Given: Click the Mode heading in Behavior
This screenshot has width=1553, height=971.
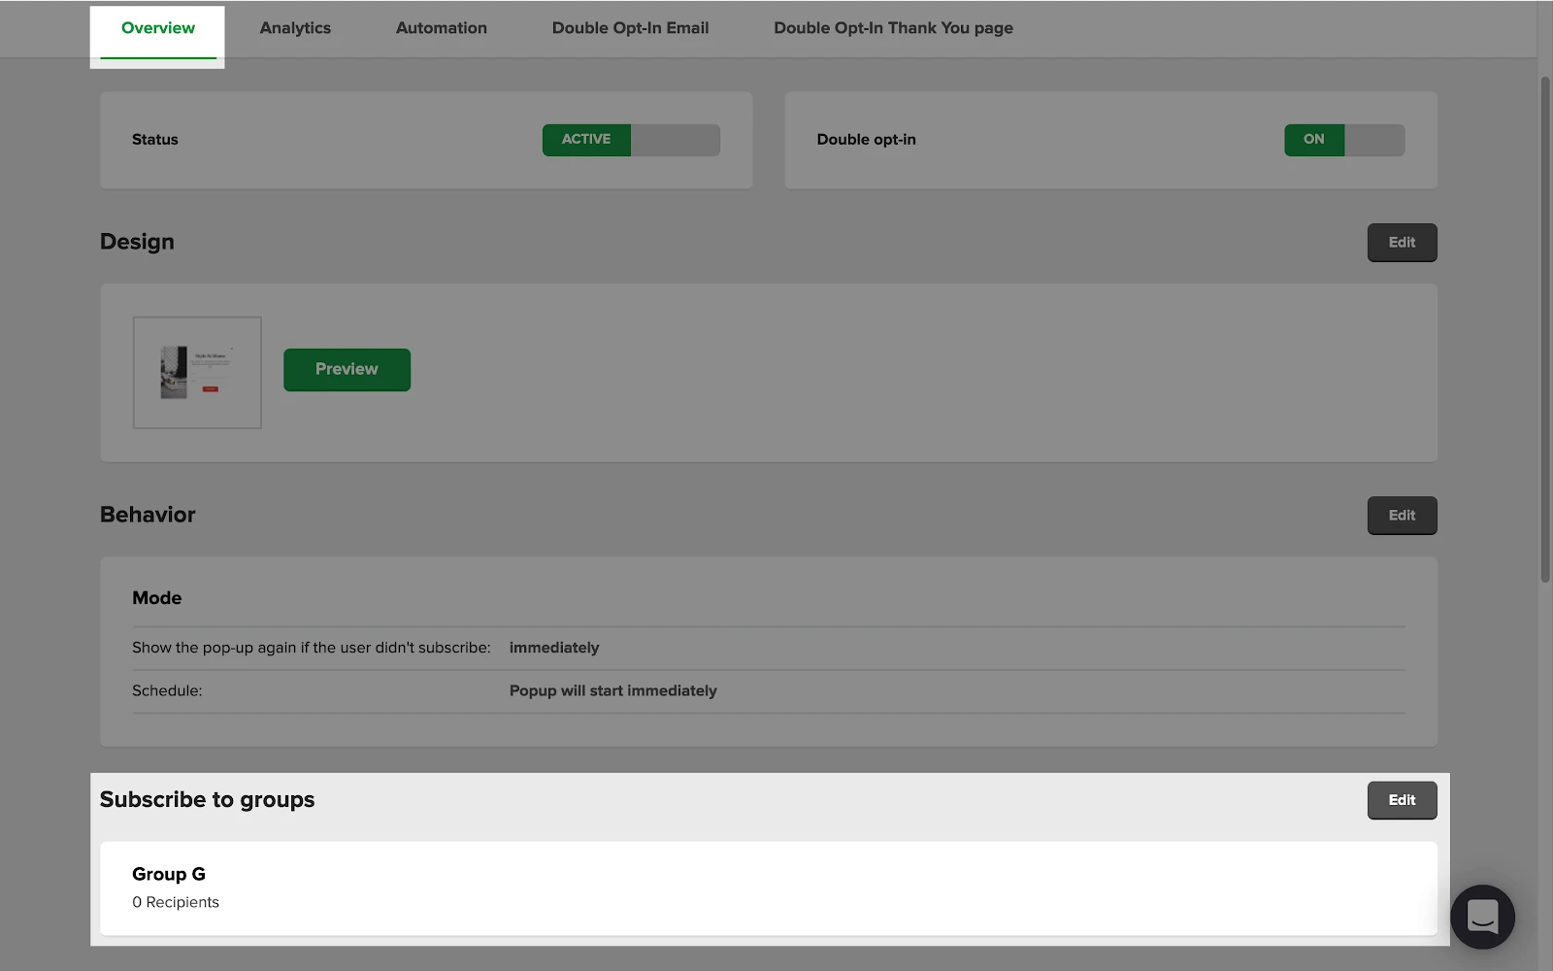Looking at the screenshot, I should pyautogui.click(x=157, y=598).
